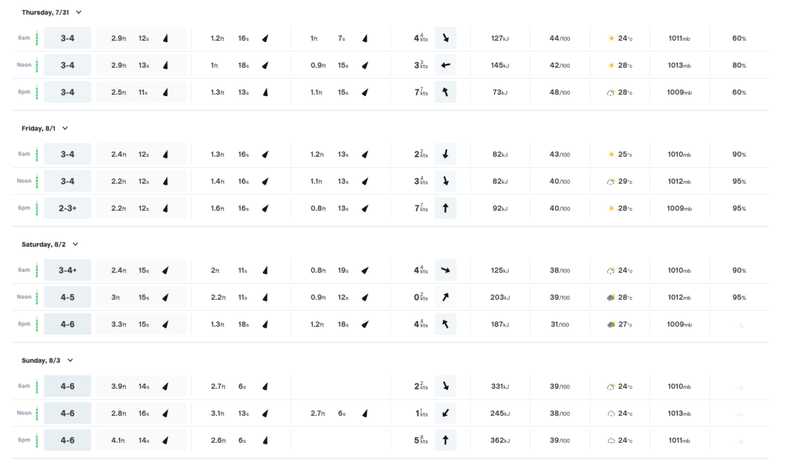The image size is (789, 466).
Task: Select Friday 6pm 2-3+ surf height cell
Action: click(67, 208)
